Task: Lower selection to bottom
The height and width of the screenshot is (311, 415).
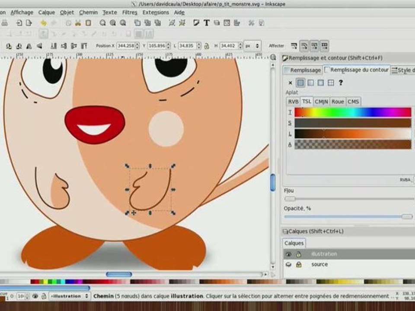Action: [54, 46]
